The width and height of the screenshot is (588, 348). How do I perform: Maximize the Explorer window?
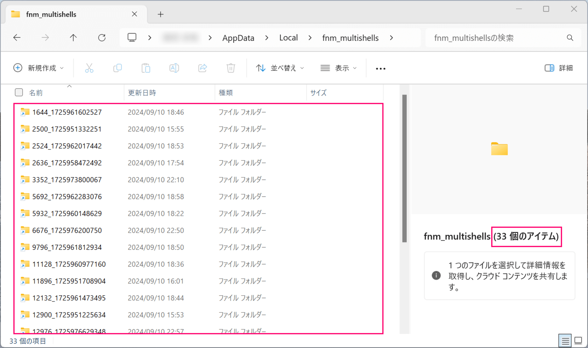pyautogui.click(x=546, y=9)
